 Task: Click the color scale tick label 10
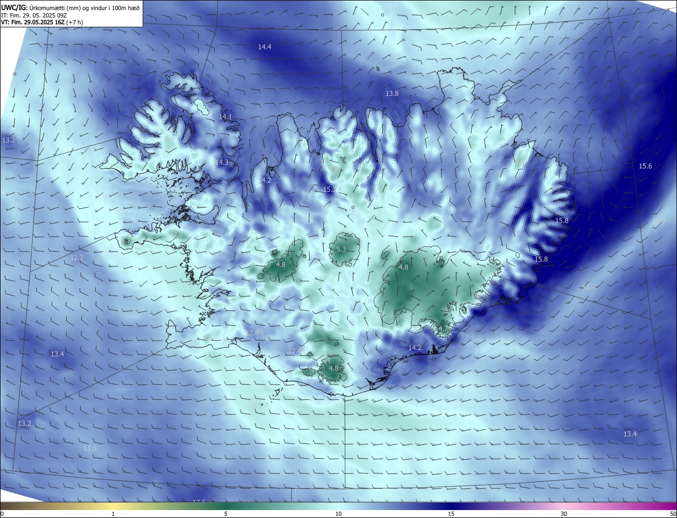pyautogui.click(x=338, y=514)
